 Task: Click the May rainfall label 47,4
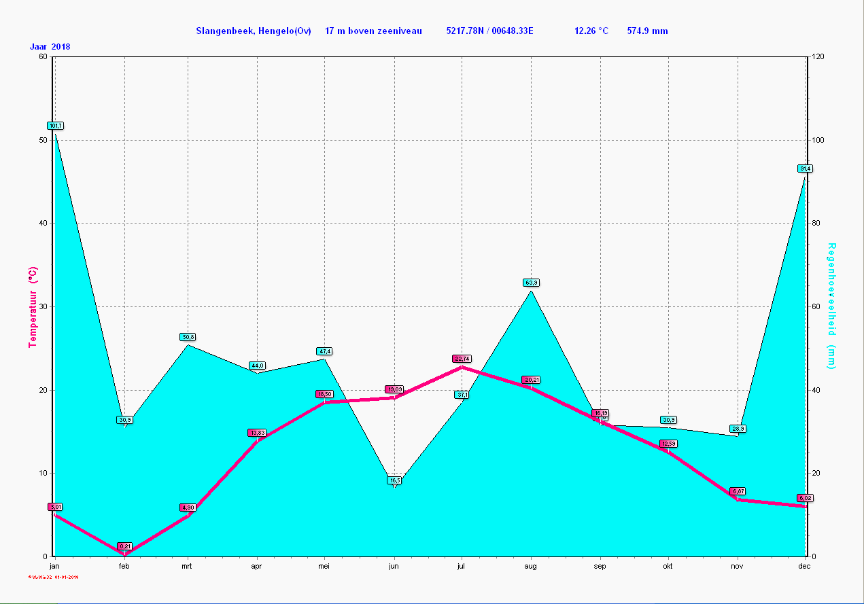(x=325, y=351)
